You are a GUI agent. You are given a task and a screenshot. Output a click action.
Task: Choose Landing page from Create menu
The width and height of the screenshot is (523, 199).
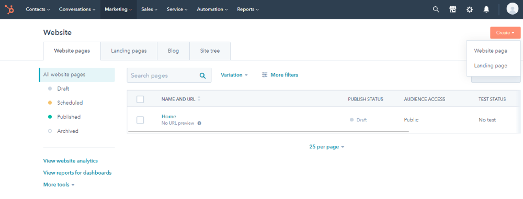(x=491, y=66)
